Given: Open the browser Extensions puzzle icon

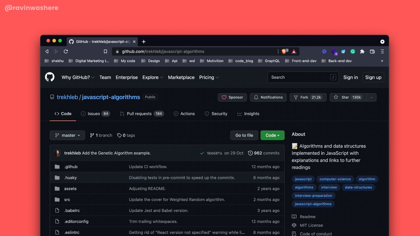Looking at the screenshot, I should click(x=362, y=51).
